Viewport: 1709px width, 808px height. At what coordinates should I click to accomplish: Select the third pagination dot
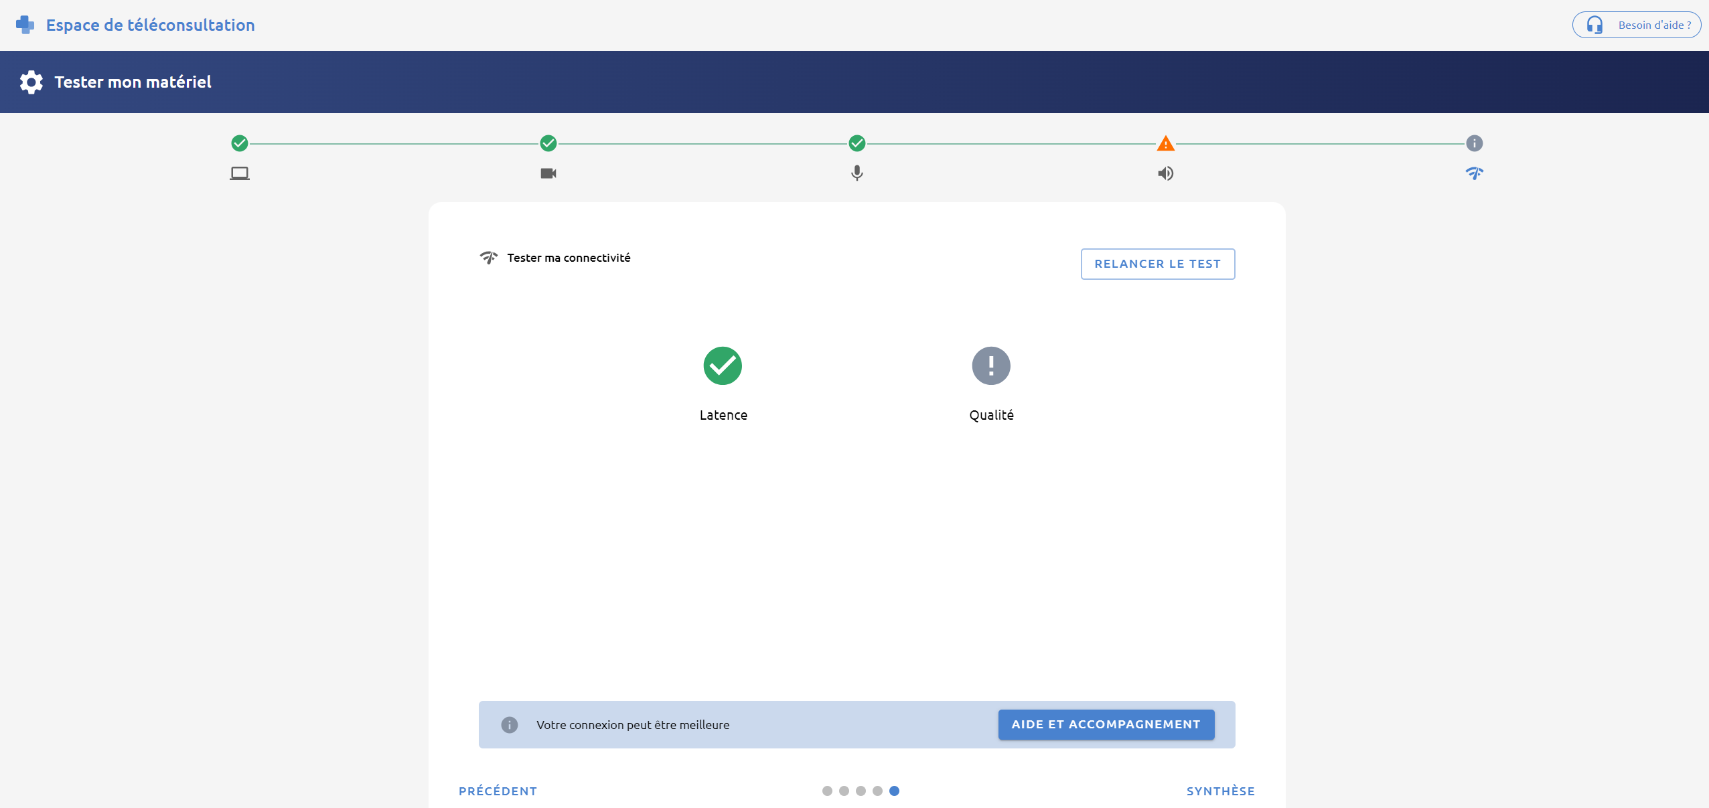(x=861, y=791)
